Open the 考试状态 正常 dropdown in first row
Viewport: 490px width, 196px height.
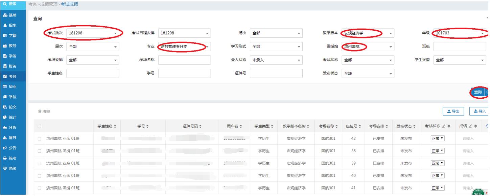[x=438, y=138]
